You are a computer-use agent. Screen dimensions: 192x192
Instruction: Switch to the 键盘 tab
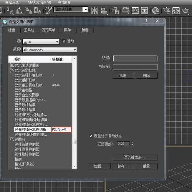tap(12, 30)
